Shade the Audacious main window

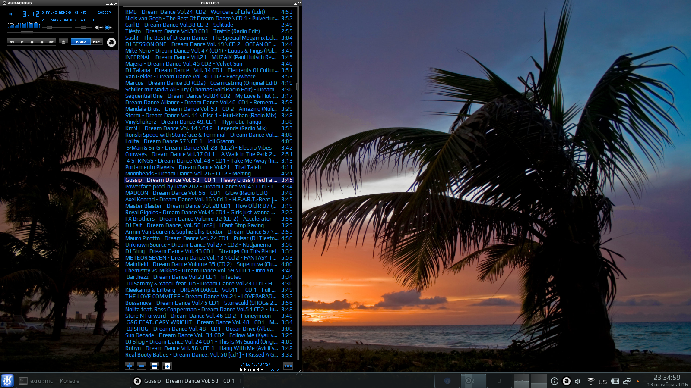111,3
